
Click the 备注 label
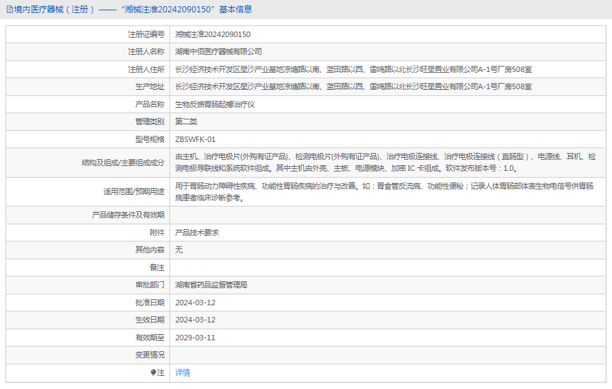(157, 268)
